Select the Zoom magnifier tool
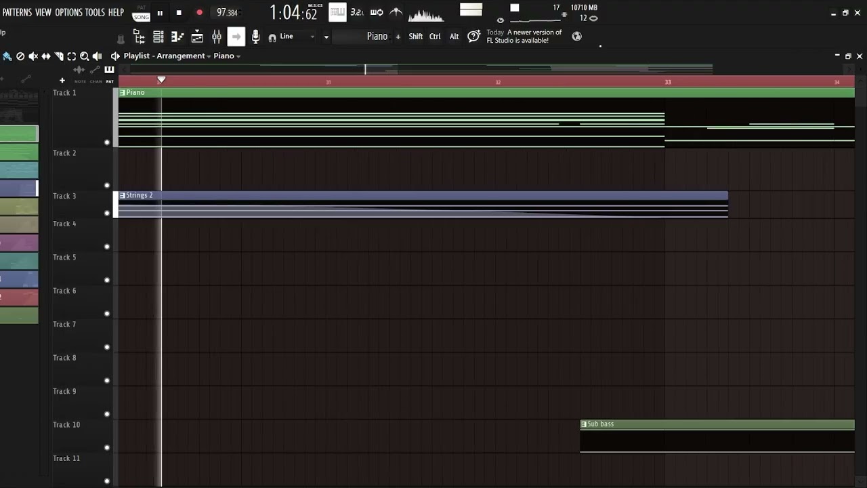The width and height of the screenshot is (867, 488). 85,56
